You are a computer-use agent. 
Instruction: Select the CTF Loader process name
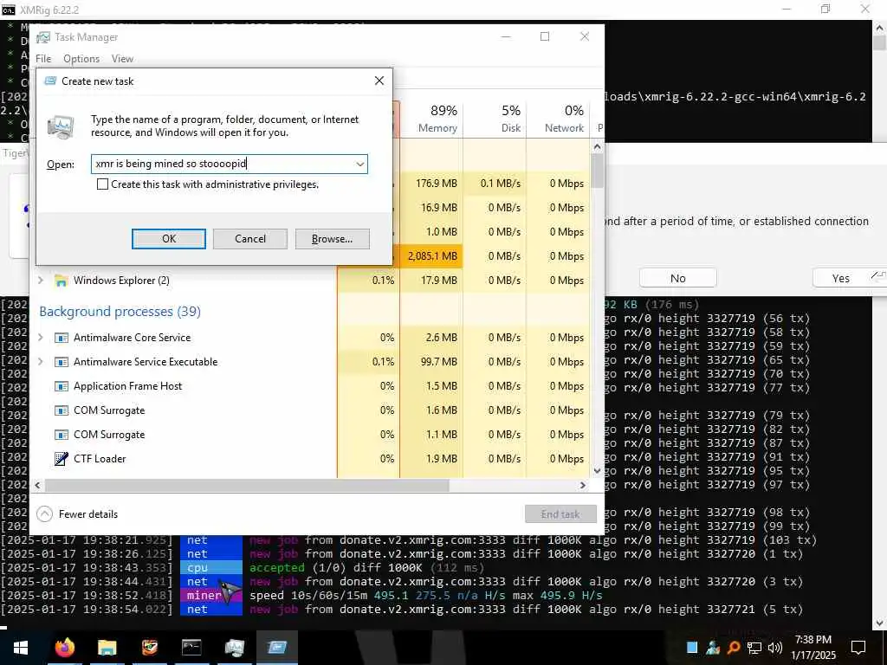100,459
